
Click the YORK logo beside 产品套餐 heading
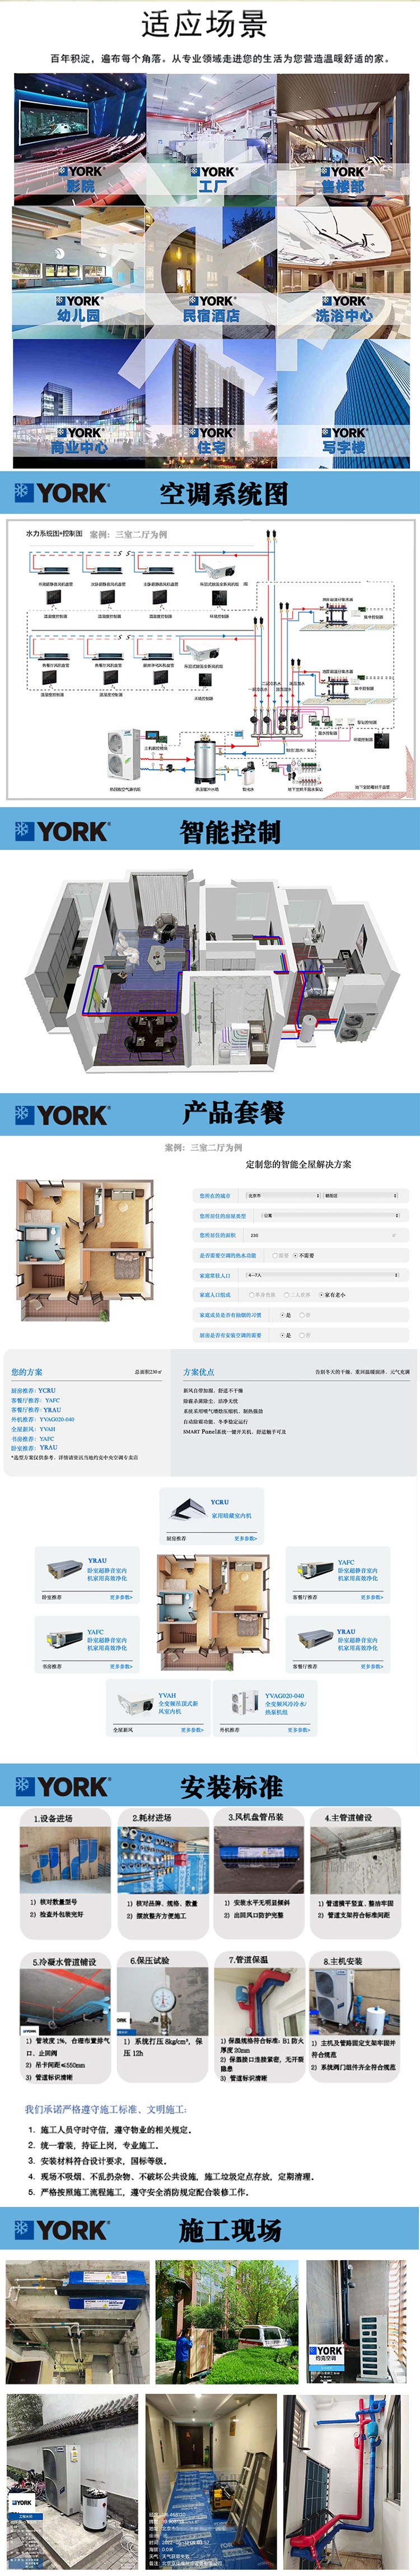pos(61,1114)
